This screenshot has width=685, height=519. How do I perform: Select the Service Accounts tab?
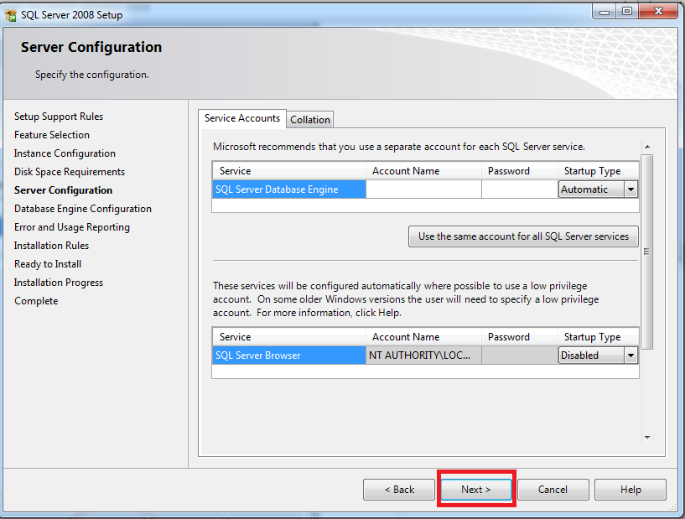point(241,118)
